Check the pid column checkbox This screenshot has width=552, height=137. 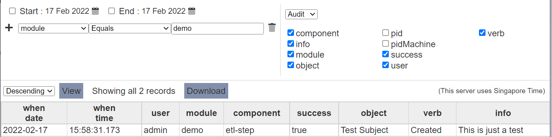[x=386, y=33]
